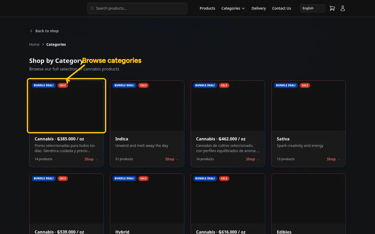
Task: Shop the Cannabis ₲462.000 / oz category
Action: [x=252, y=159]
